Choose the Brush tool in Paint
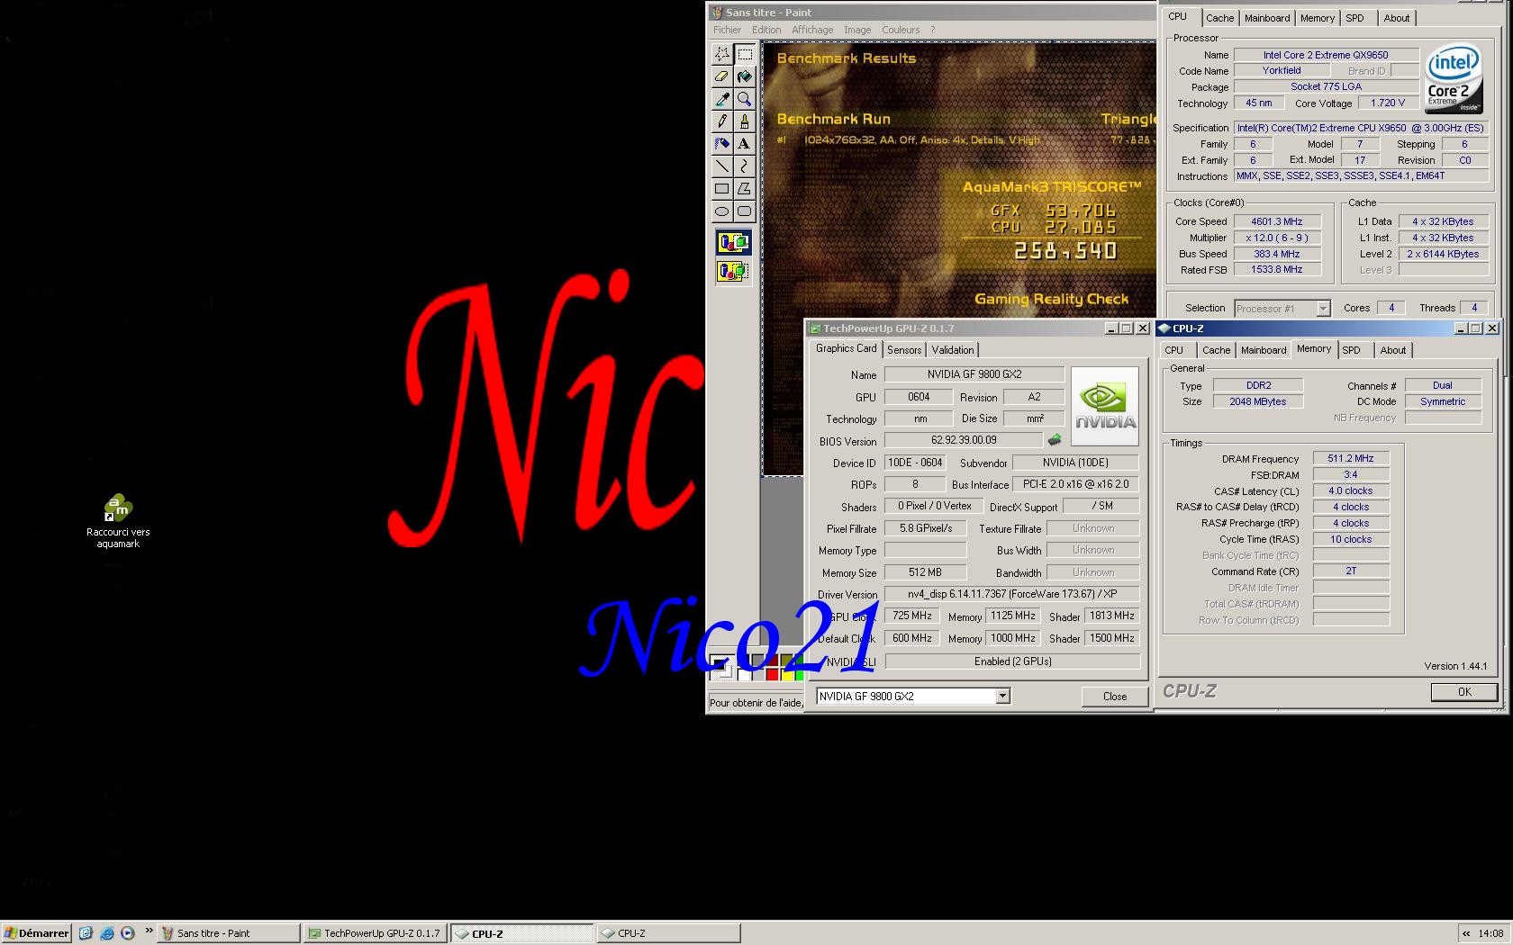The height and width of the screenshot is (945, 1513). [745, 121]
